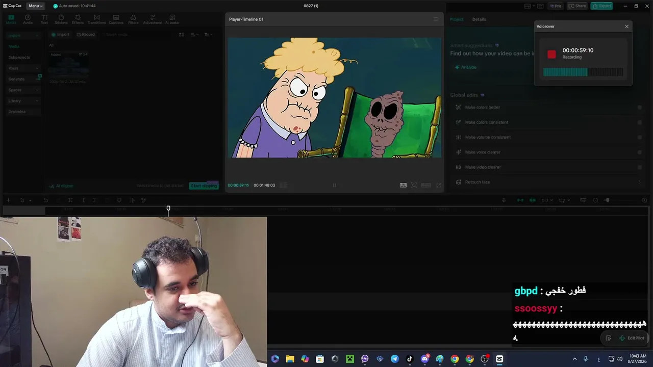Expand the Yours sidebar section
Image resolution: width=653 pixels, height=367 pixels.
pos(23,68)
